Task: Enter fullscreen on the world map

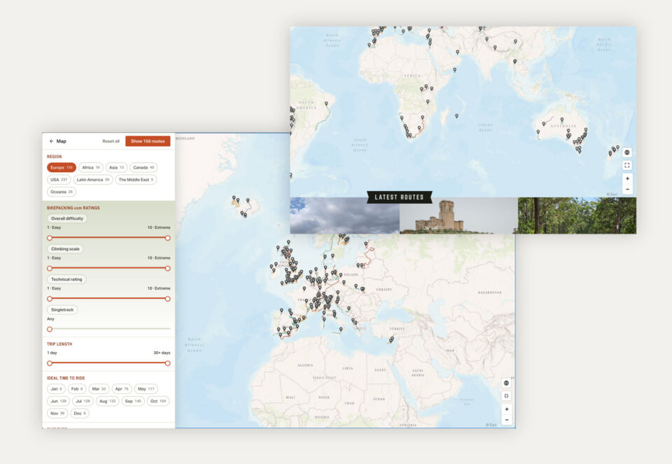Action: [627, 165]
